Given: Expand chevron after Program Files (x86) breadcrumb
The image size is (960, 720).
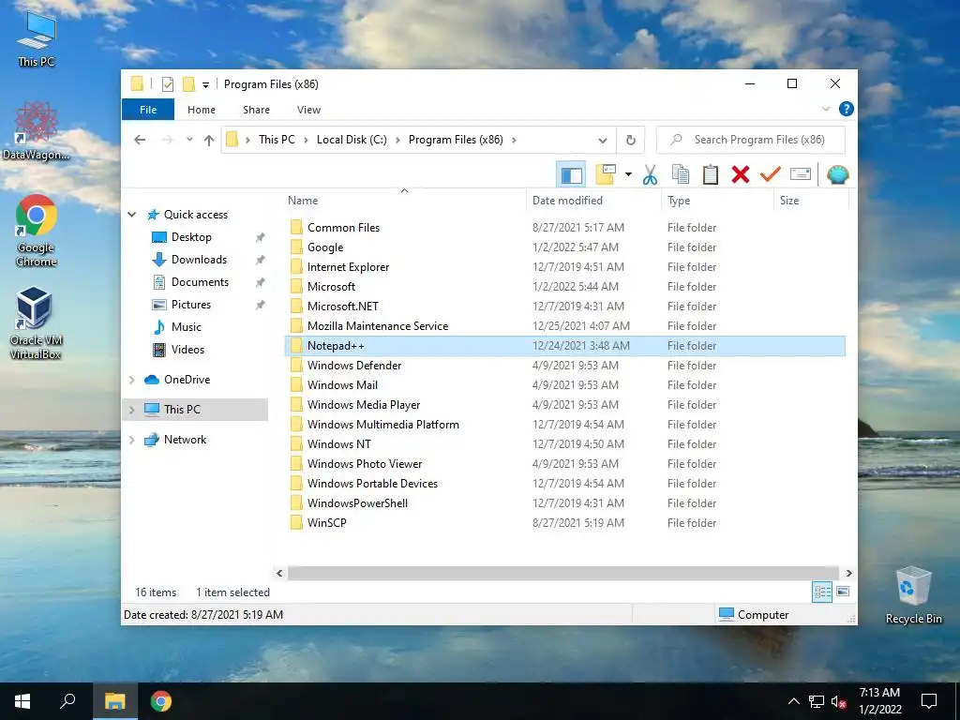Looking at the screenshot, I should click(514, 141).
